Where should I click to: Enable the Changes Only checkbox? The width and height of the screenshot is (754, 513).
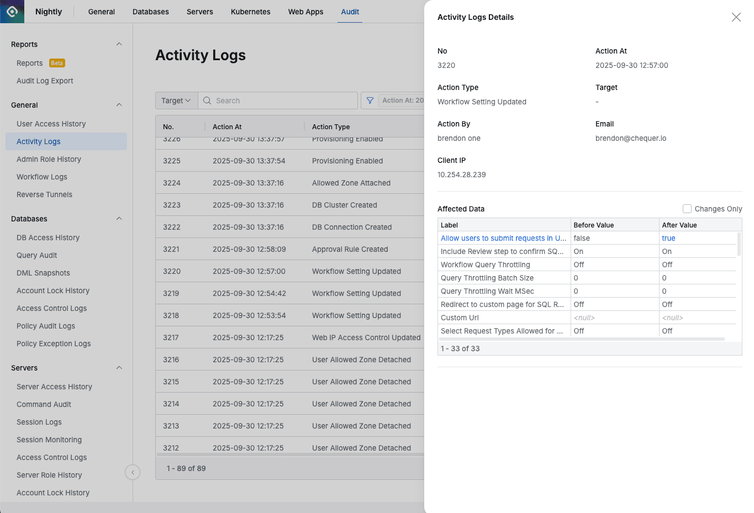687,209
